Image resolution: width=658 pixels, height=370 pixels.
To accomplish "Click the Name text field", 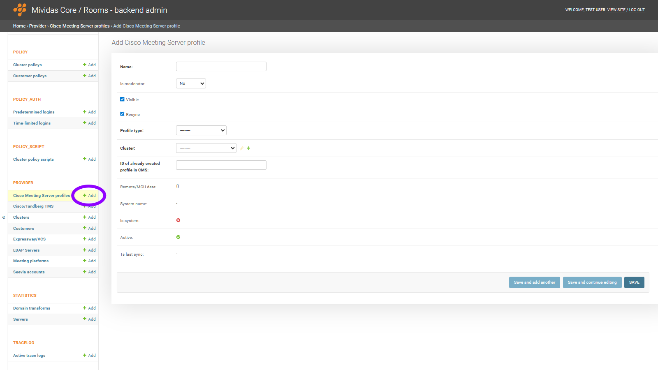I will [x=221, y=67].
